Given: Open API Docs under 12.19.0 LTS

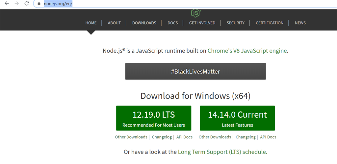Looking at the screenshot, I should click(x=184, y=137).
